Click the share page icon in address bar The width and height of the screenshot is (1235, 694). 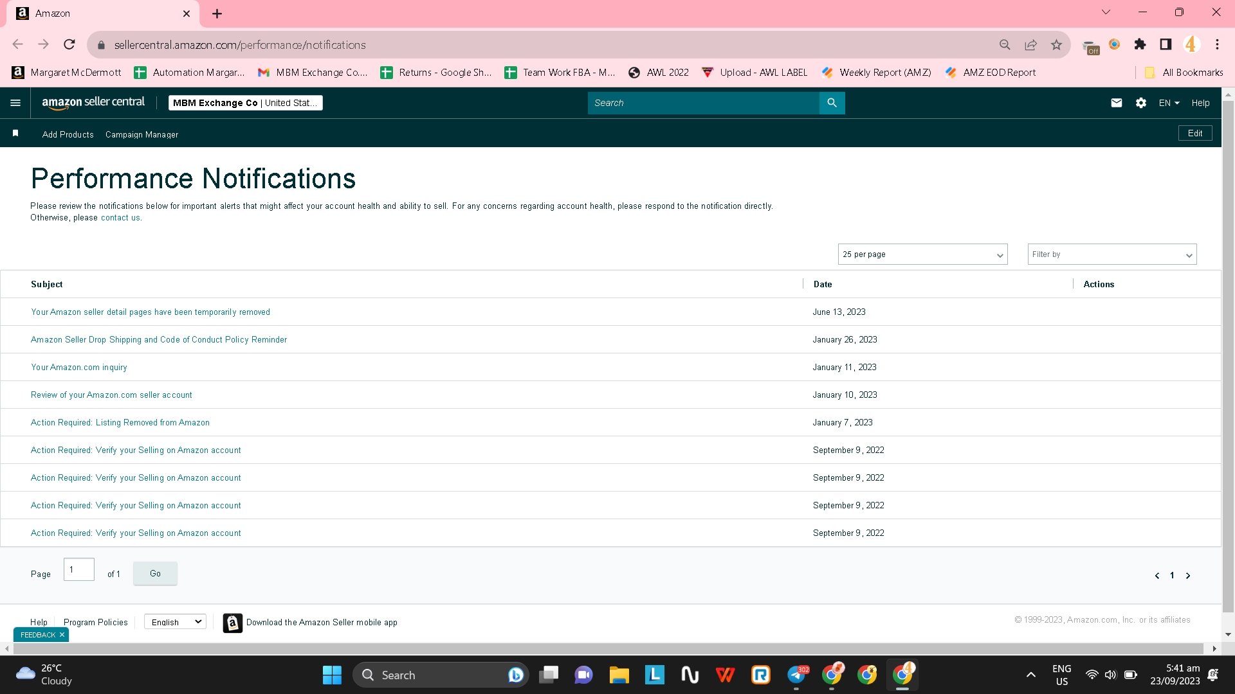point(1030,44)
